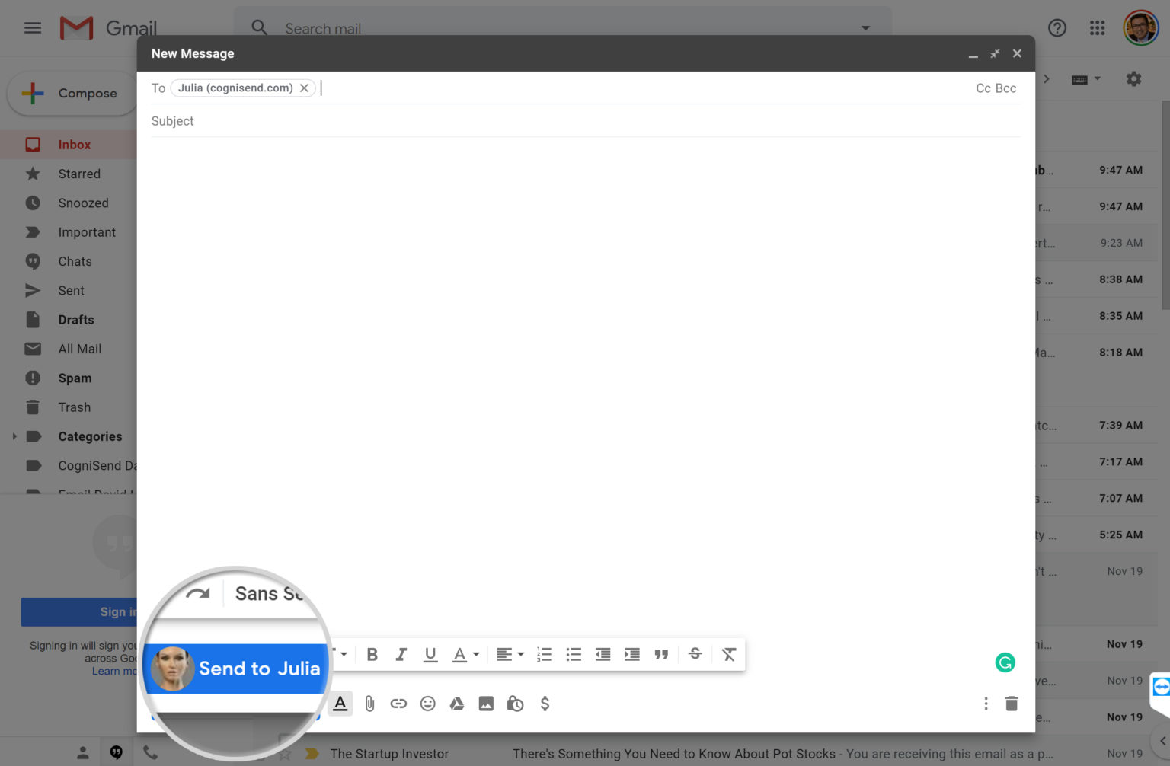Open Google apps grid

[x=1097, y=28]
